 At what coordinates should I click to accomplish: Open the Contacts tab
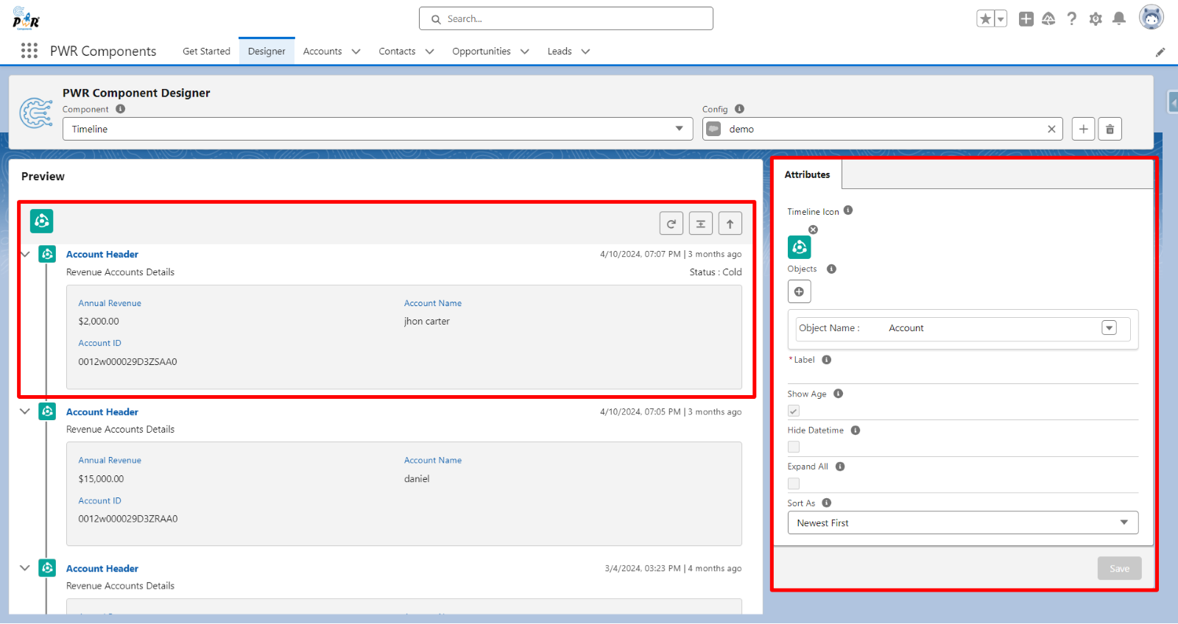click(397, 52)
